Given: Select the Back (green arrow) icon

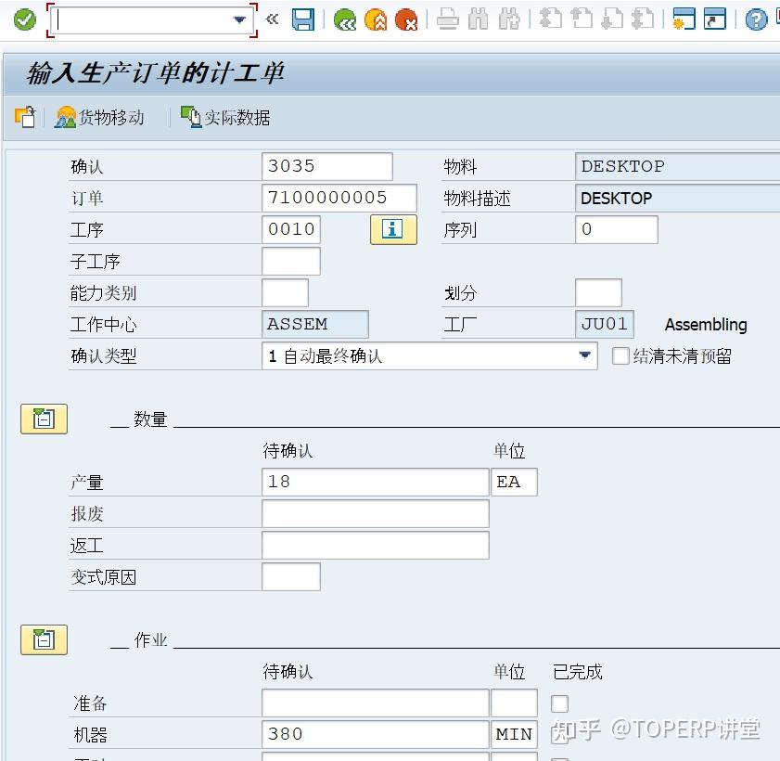Looking at the screenshot, I should pyautogui.click(x=344, y=19).
